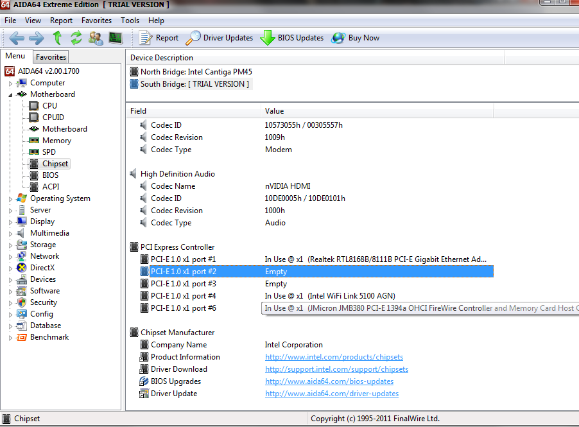Expand the Multimedia tree node
The image size is (579, 427).
pos(11,234)
